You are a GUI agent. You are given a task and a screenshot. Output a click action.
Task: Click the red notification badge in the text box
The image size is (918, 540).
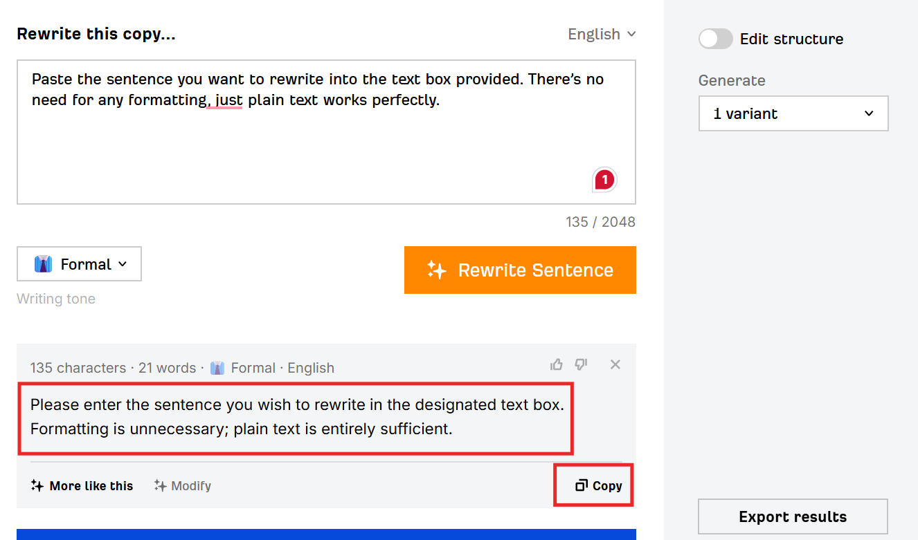coord(604,179)
